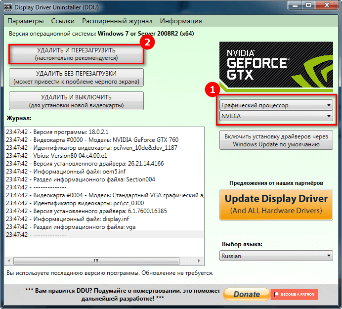Screen dimensions: 342x309
Task: Click УДАЛИТЬ БЕЗ ПЕРЕЗАГРУЗКИ button
Action: coord(76,78)
